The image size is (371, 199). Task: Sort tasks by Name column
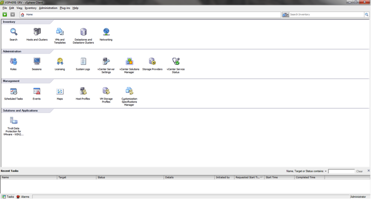pos(29,178)
